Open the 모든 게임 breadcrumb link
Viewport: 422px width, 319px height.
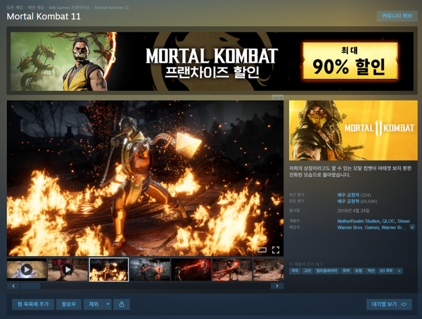15,7
